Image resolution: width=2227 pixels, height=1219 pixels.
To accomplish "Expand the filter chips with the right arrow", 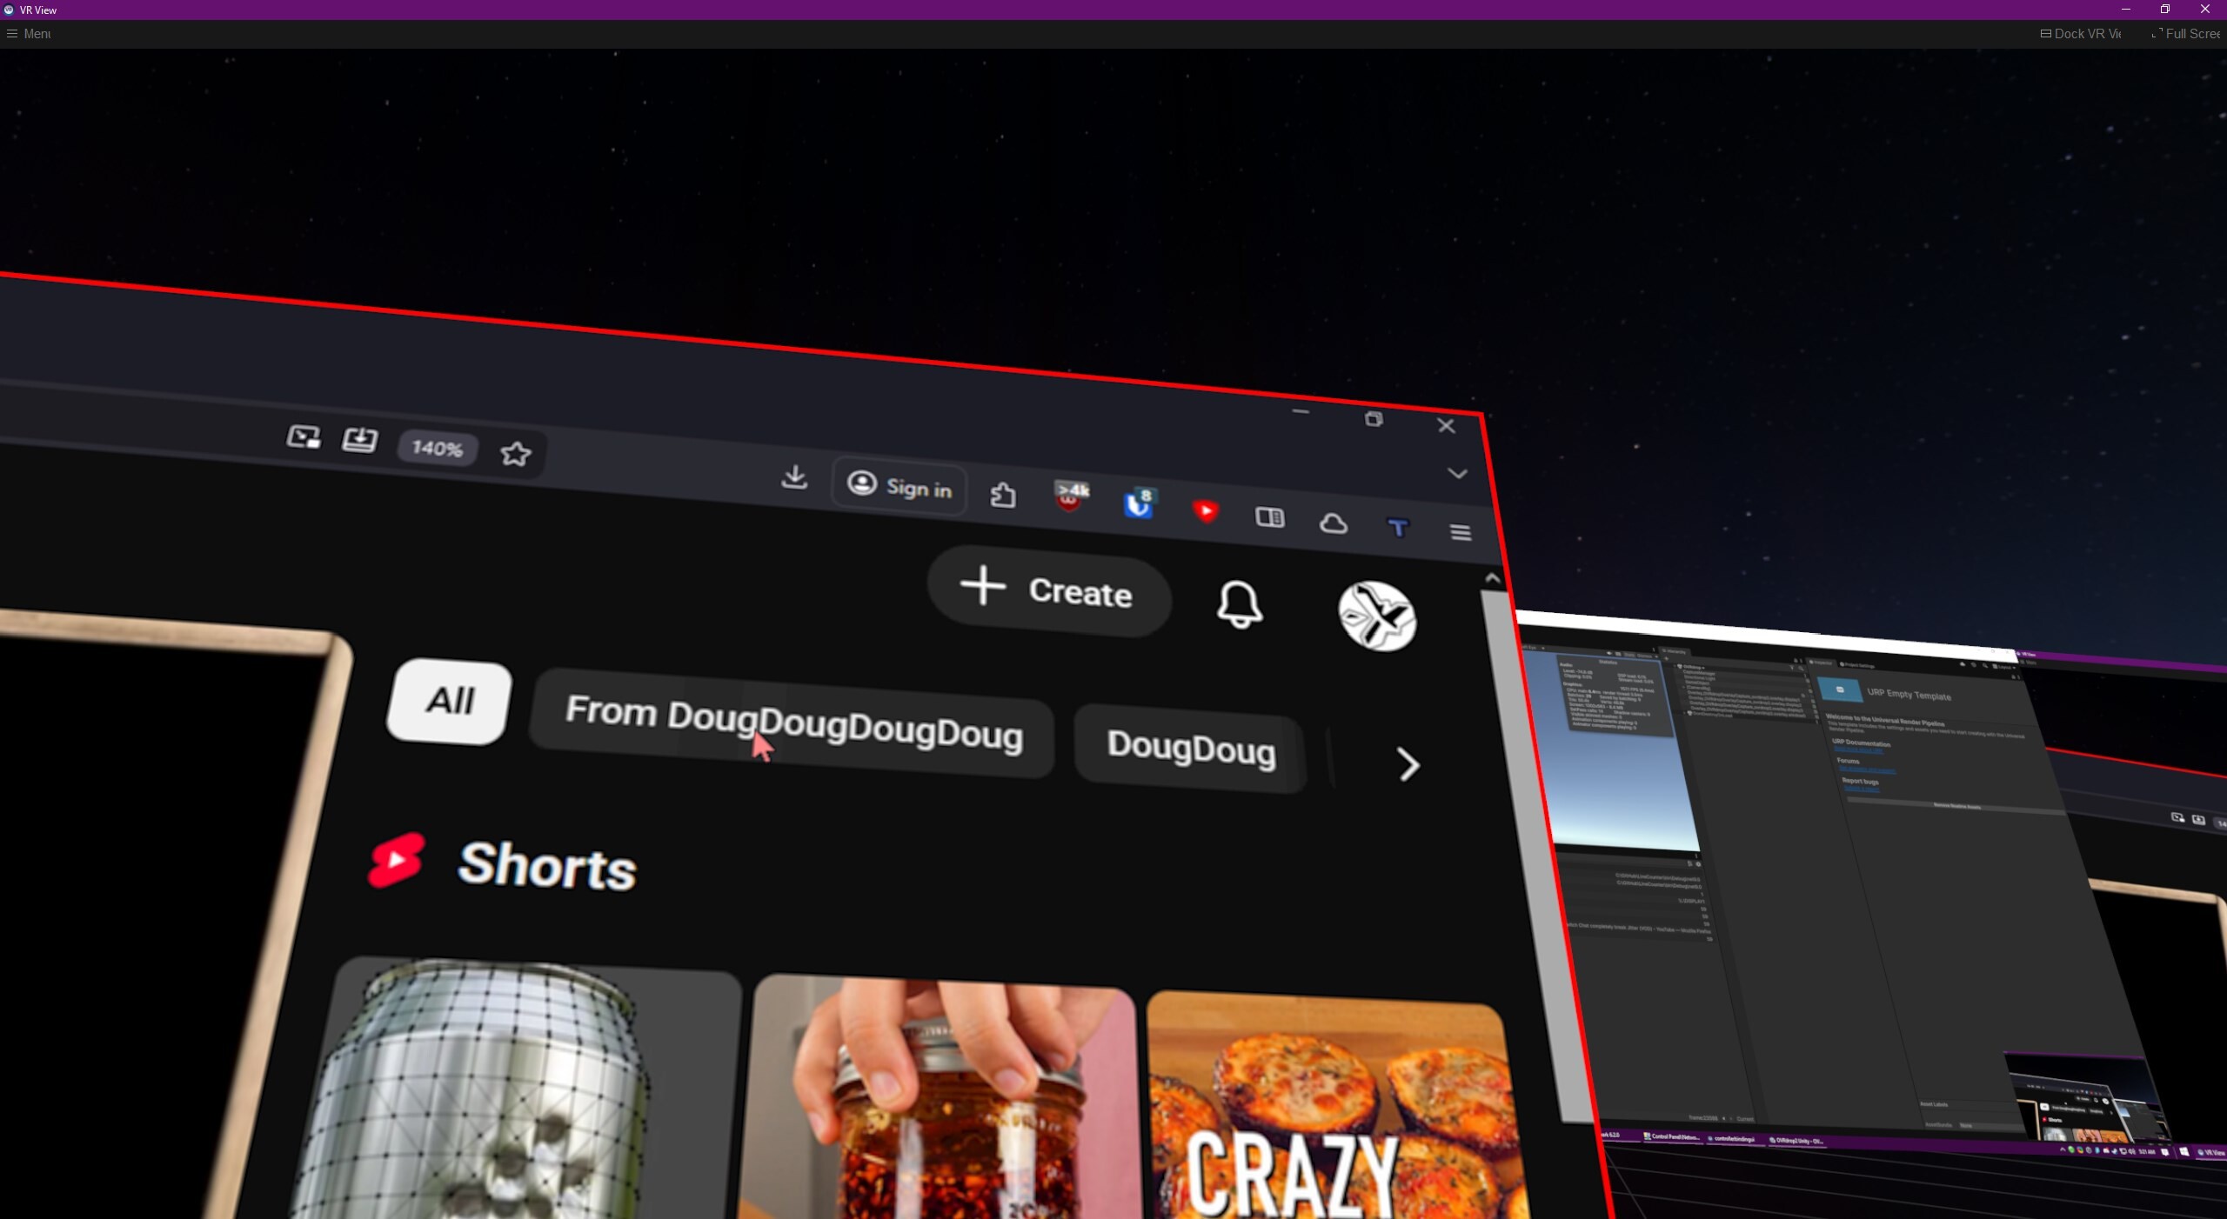I will (x=1408, y=765).
